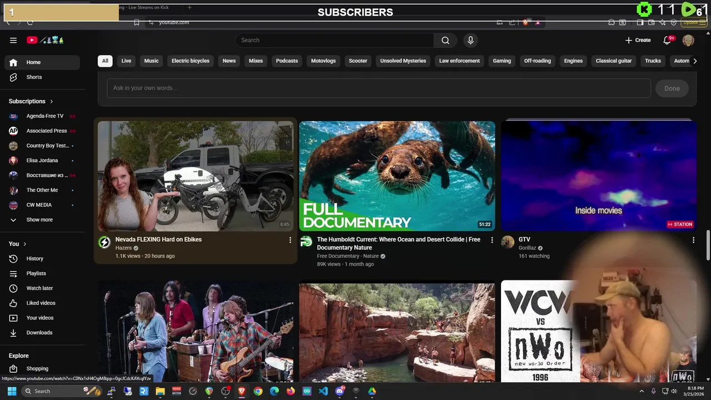Image resolution: width=711 pixels, height=400 pixels.
Task: Select the Podcasts filter chip
Action: point(287,61)
